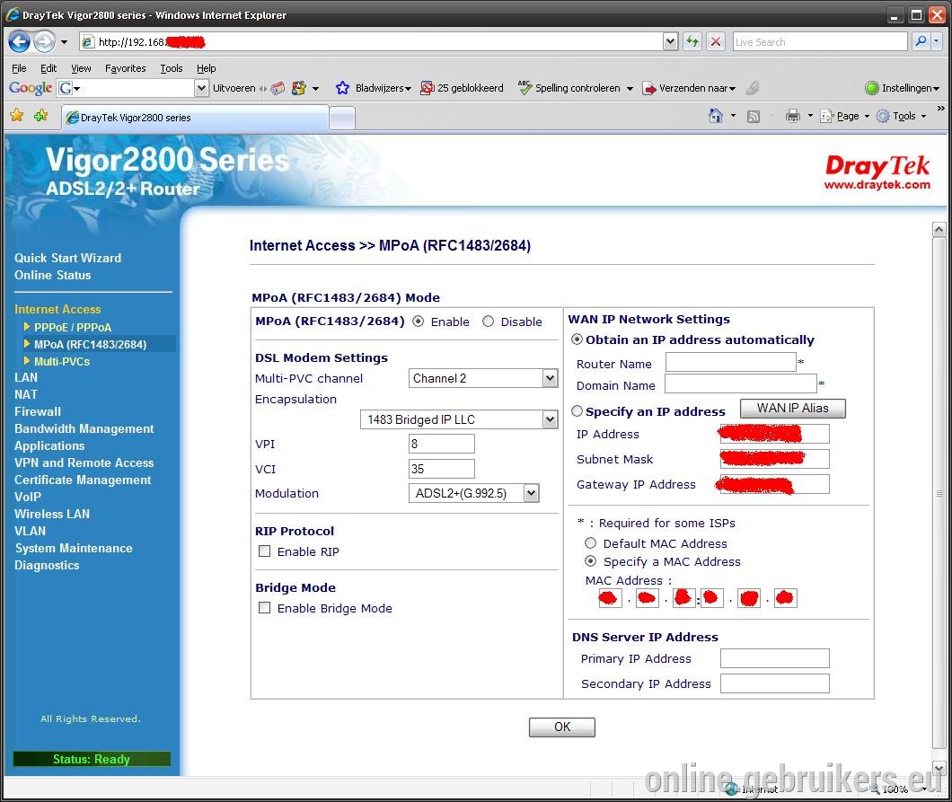This screenshot has width=952, height=802.
Task: Click the Home icon in the command bar
Action: pyautogui.click(x=716, y=115)
